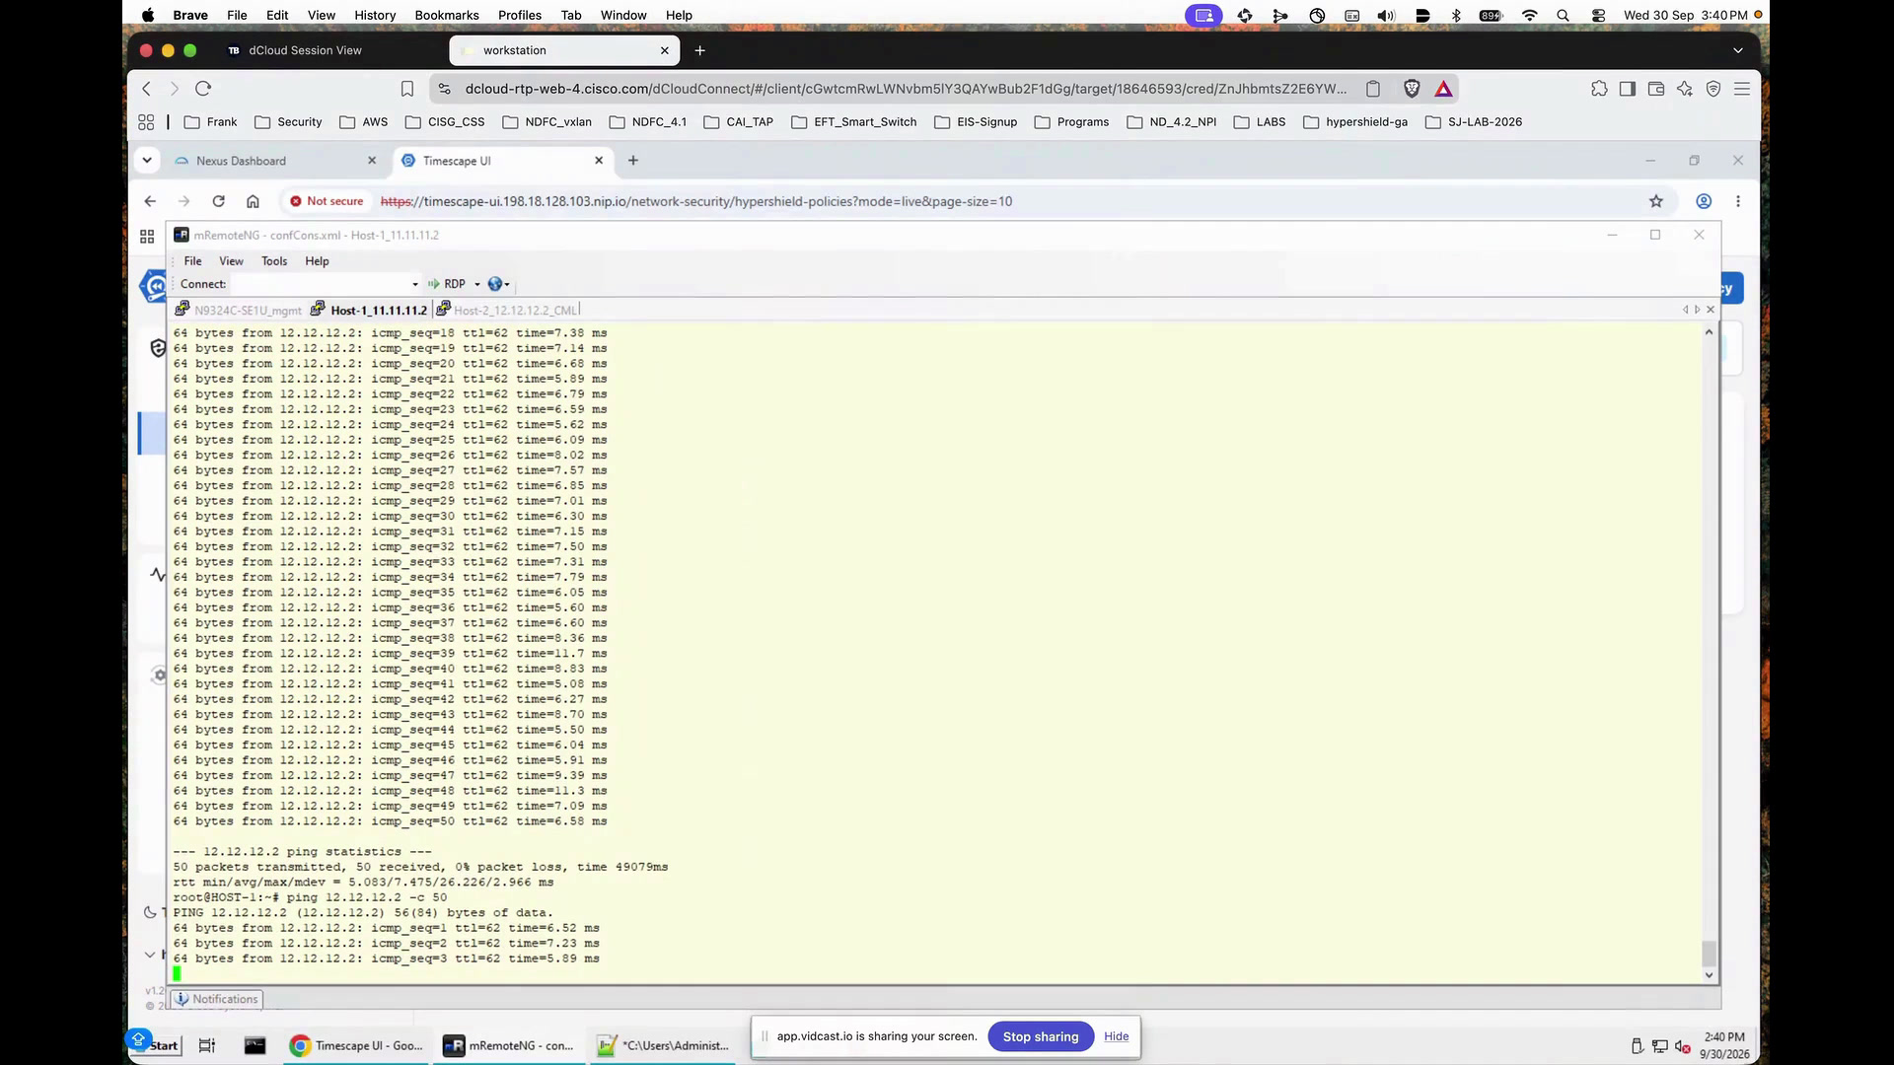Open the mRemoteNG Tools menu
This screenshot has width=1894, height=1065.
pos(274,261)
